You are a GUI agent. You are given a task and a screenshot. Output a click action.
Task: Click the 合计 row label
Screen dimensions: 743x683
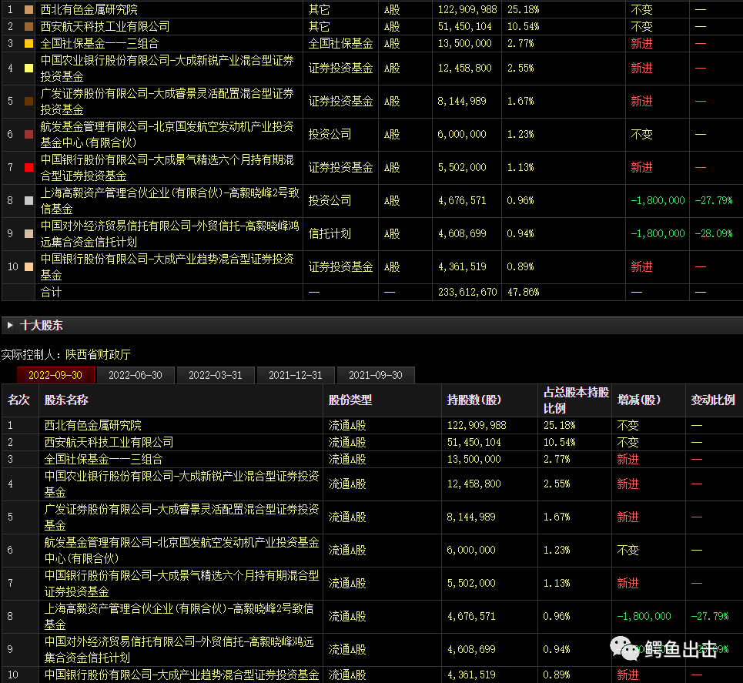click(x=51, y=292)
